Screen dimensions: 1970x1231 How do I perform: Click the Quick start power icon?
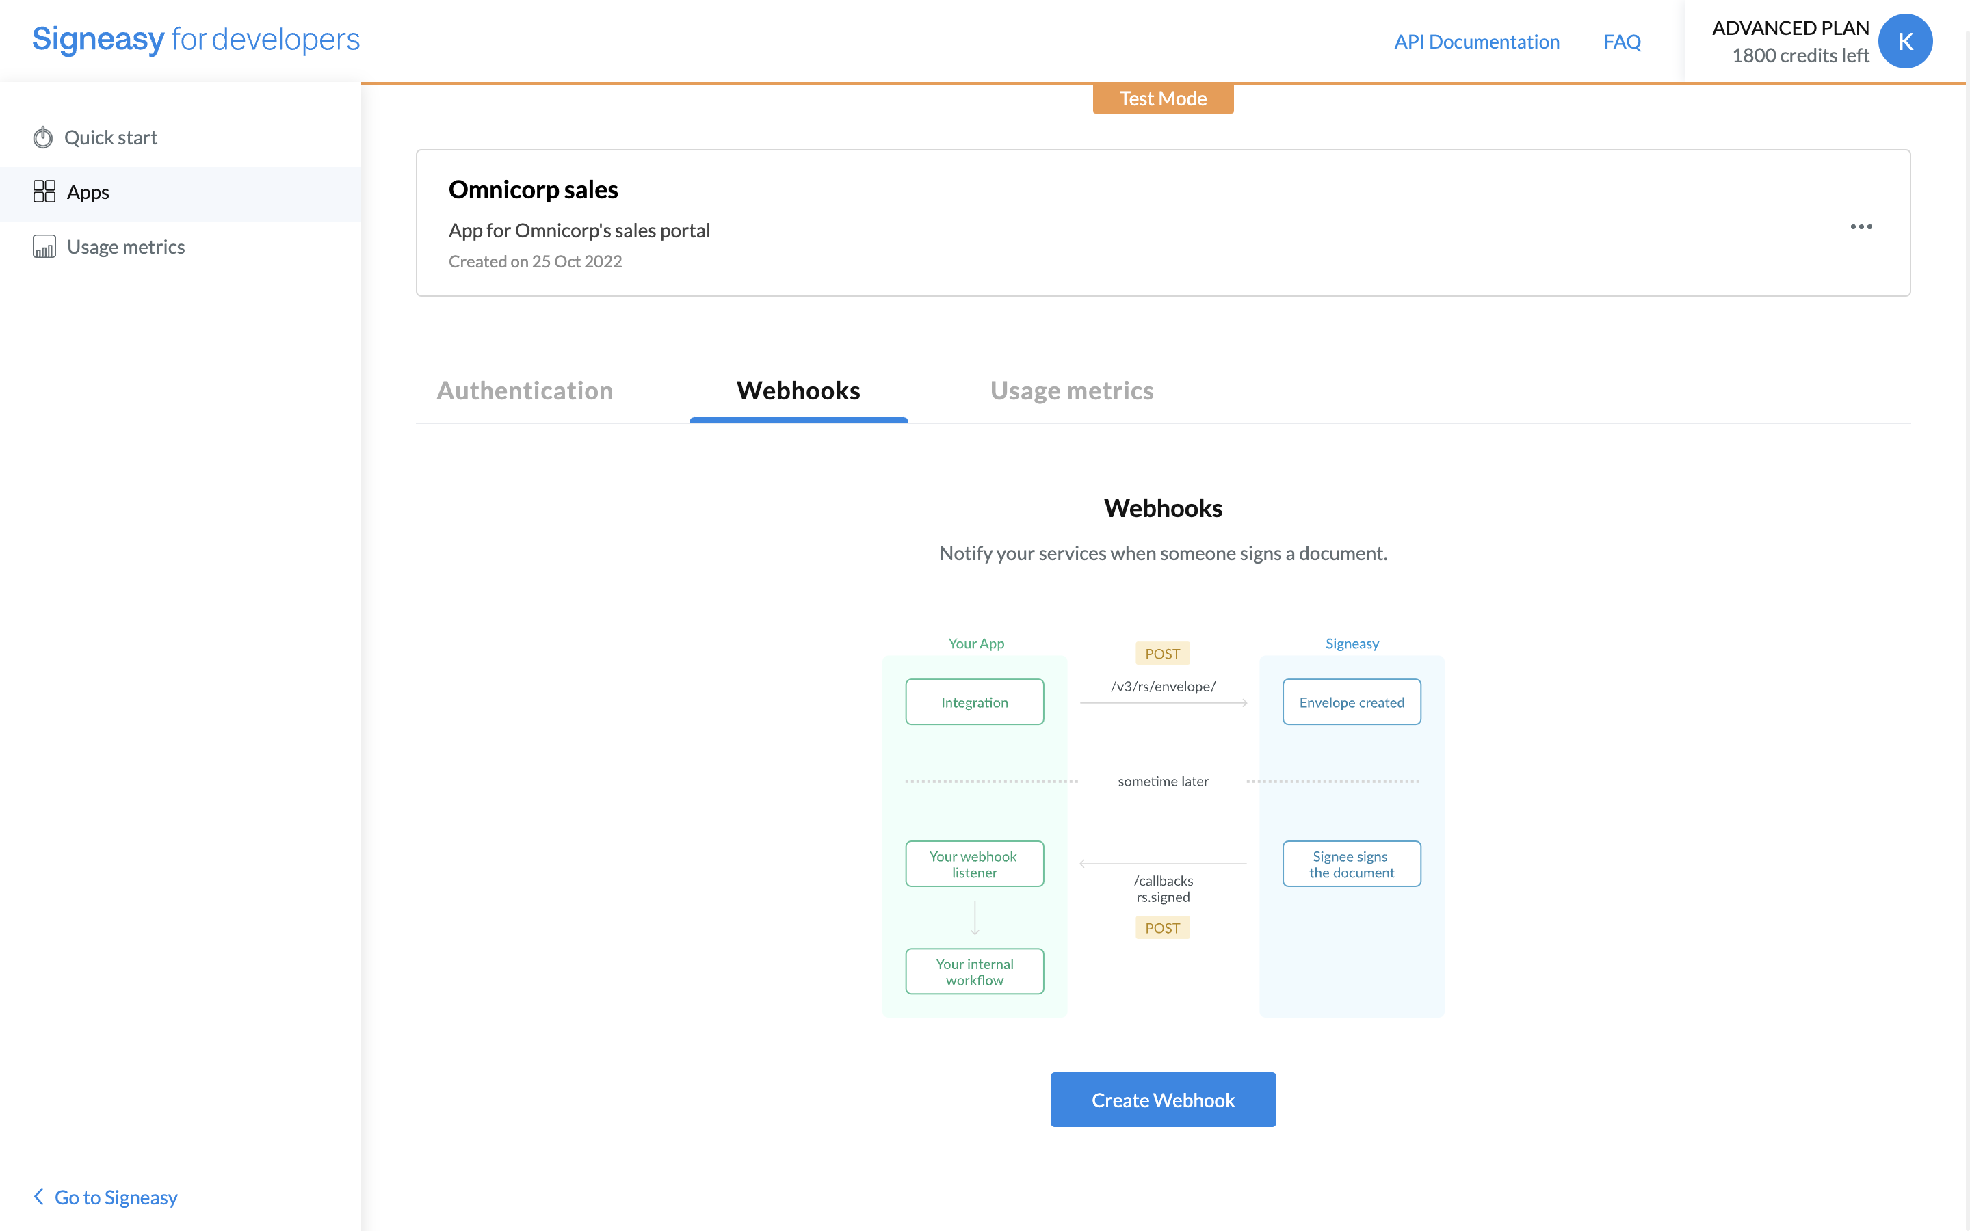click(x=43, y=137)
